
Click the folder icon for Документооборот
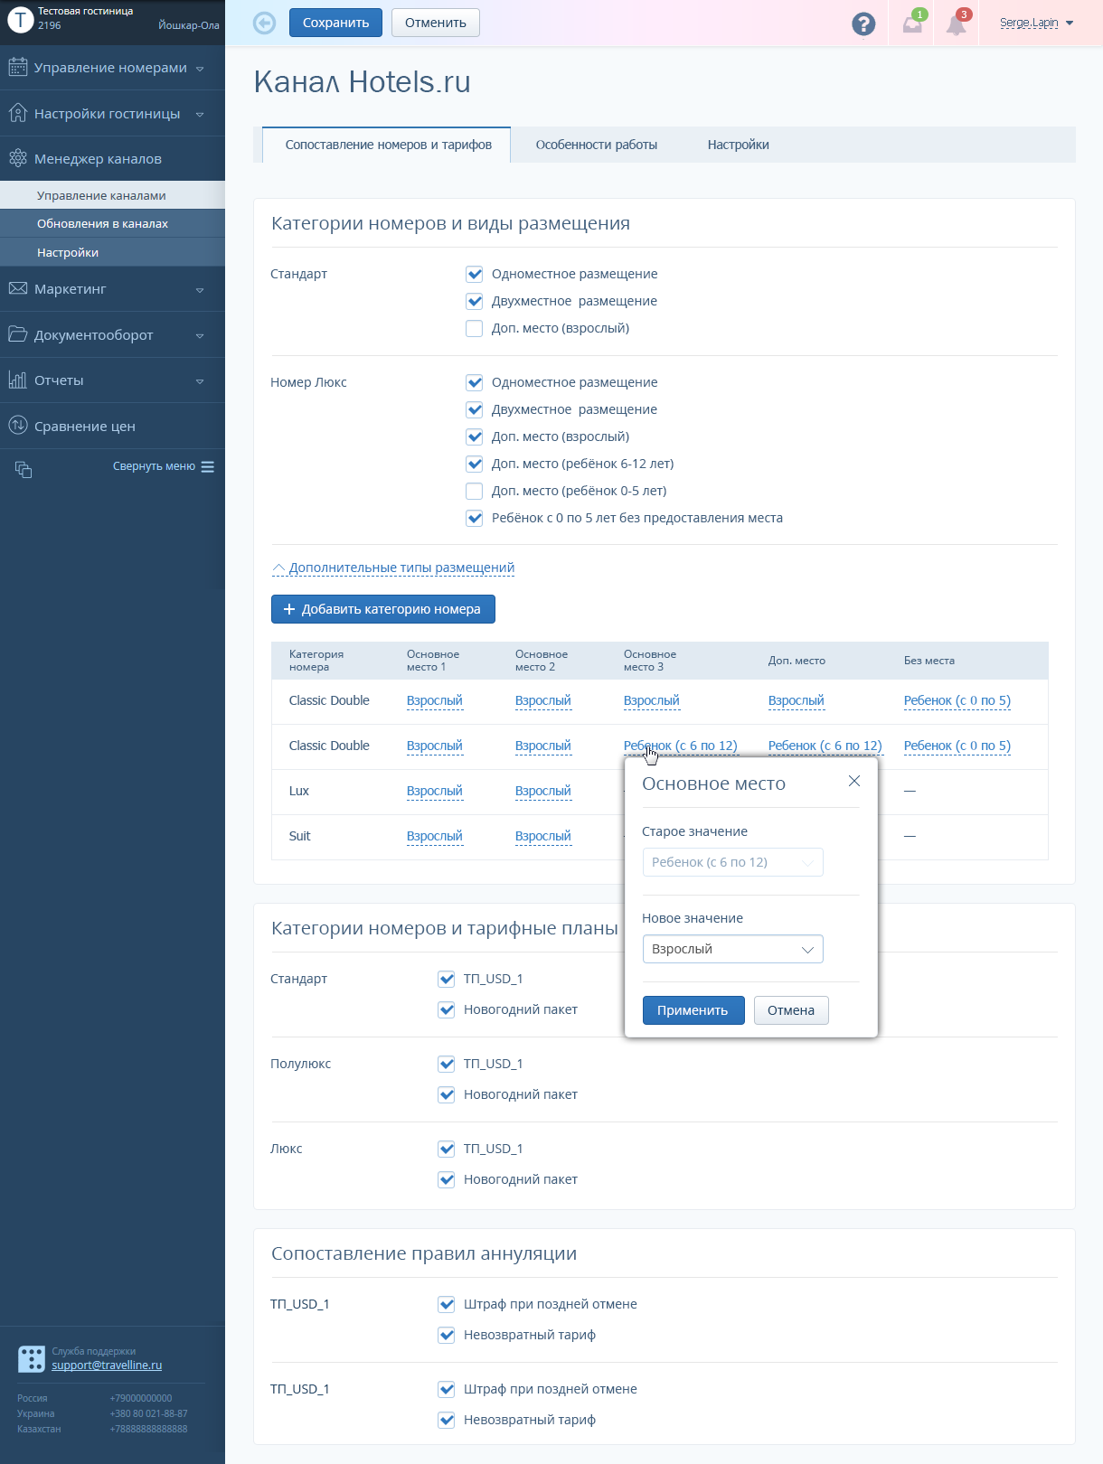18,334
